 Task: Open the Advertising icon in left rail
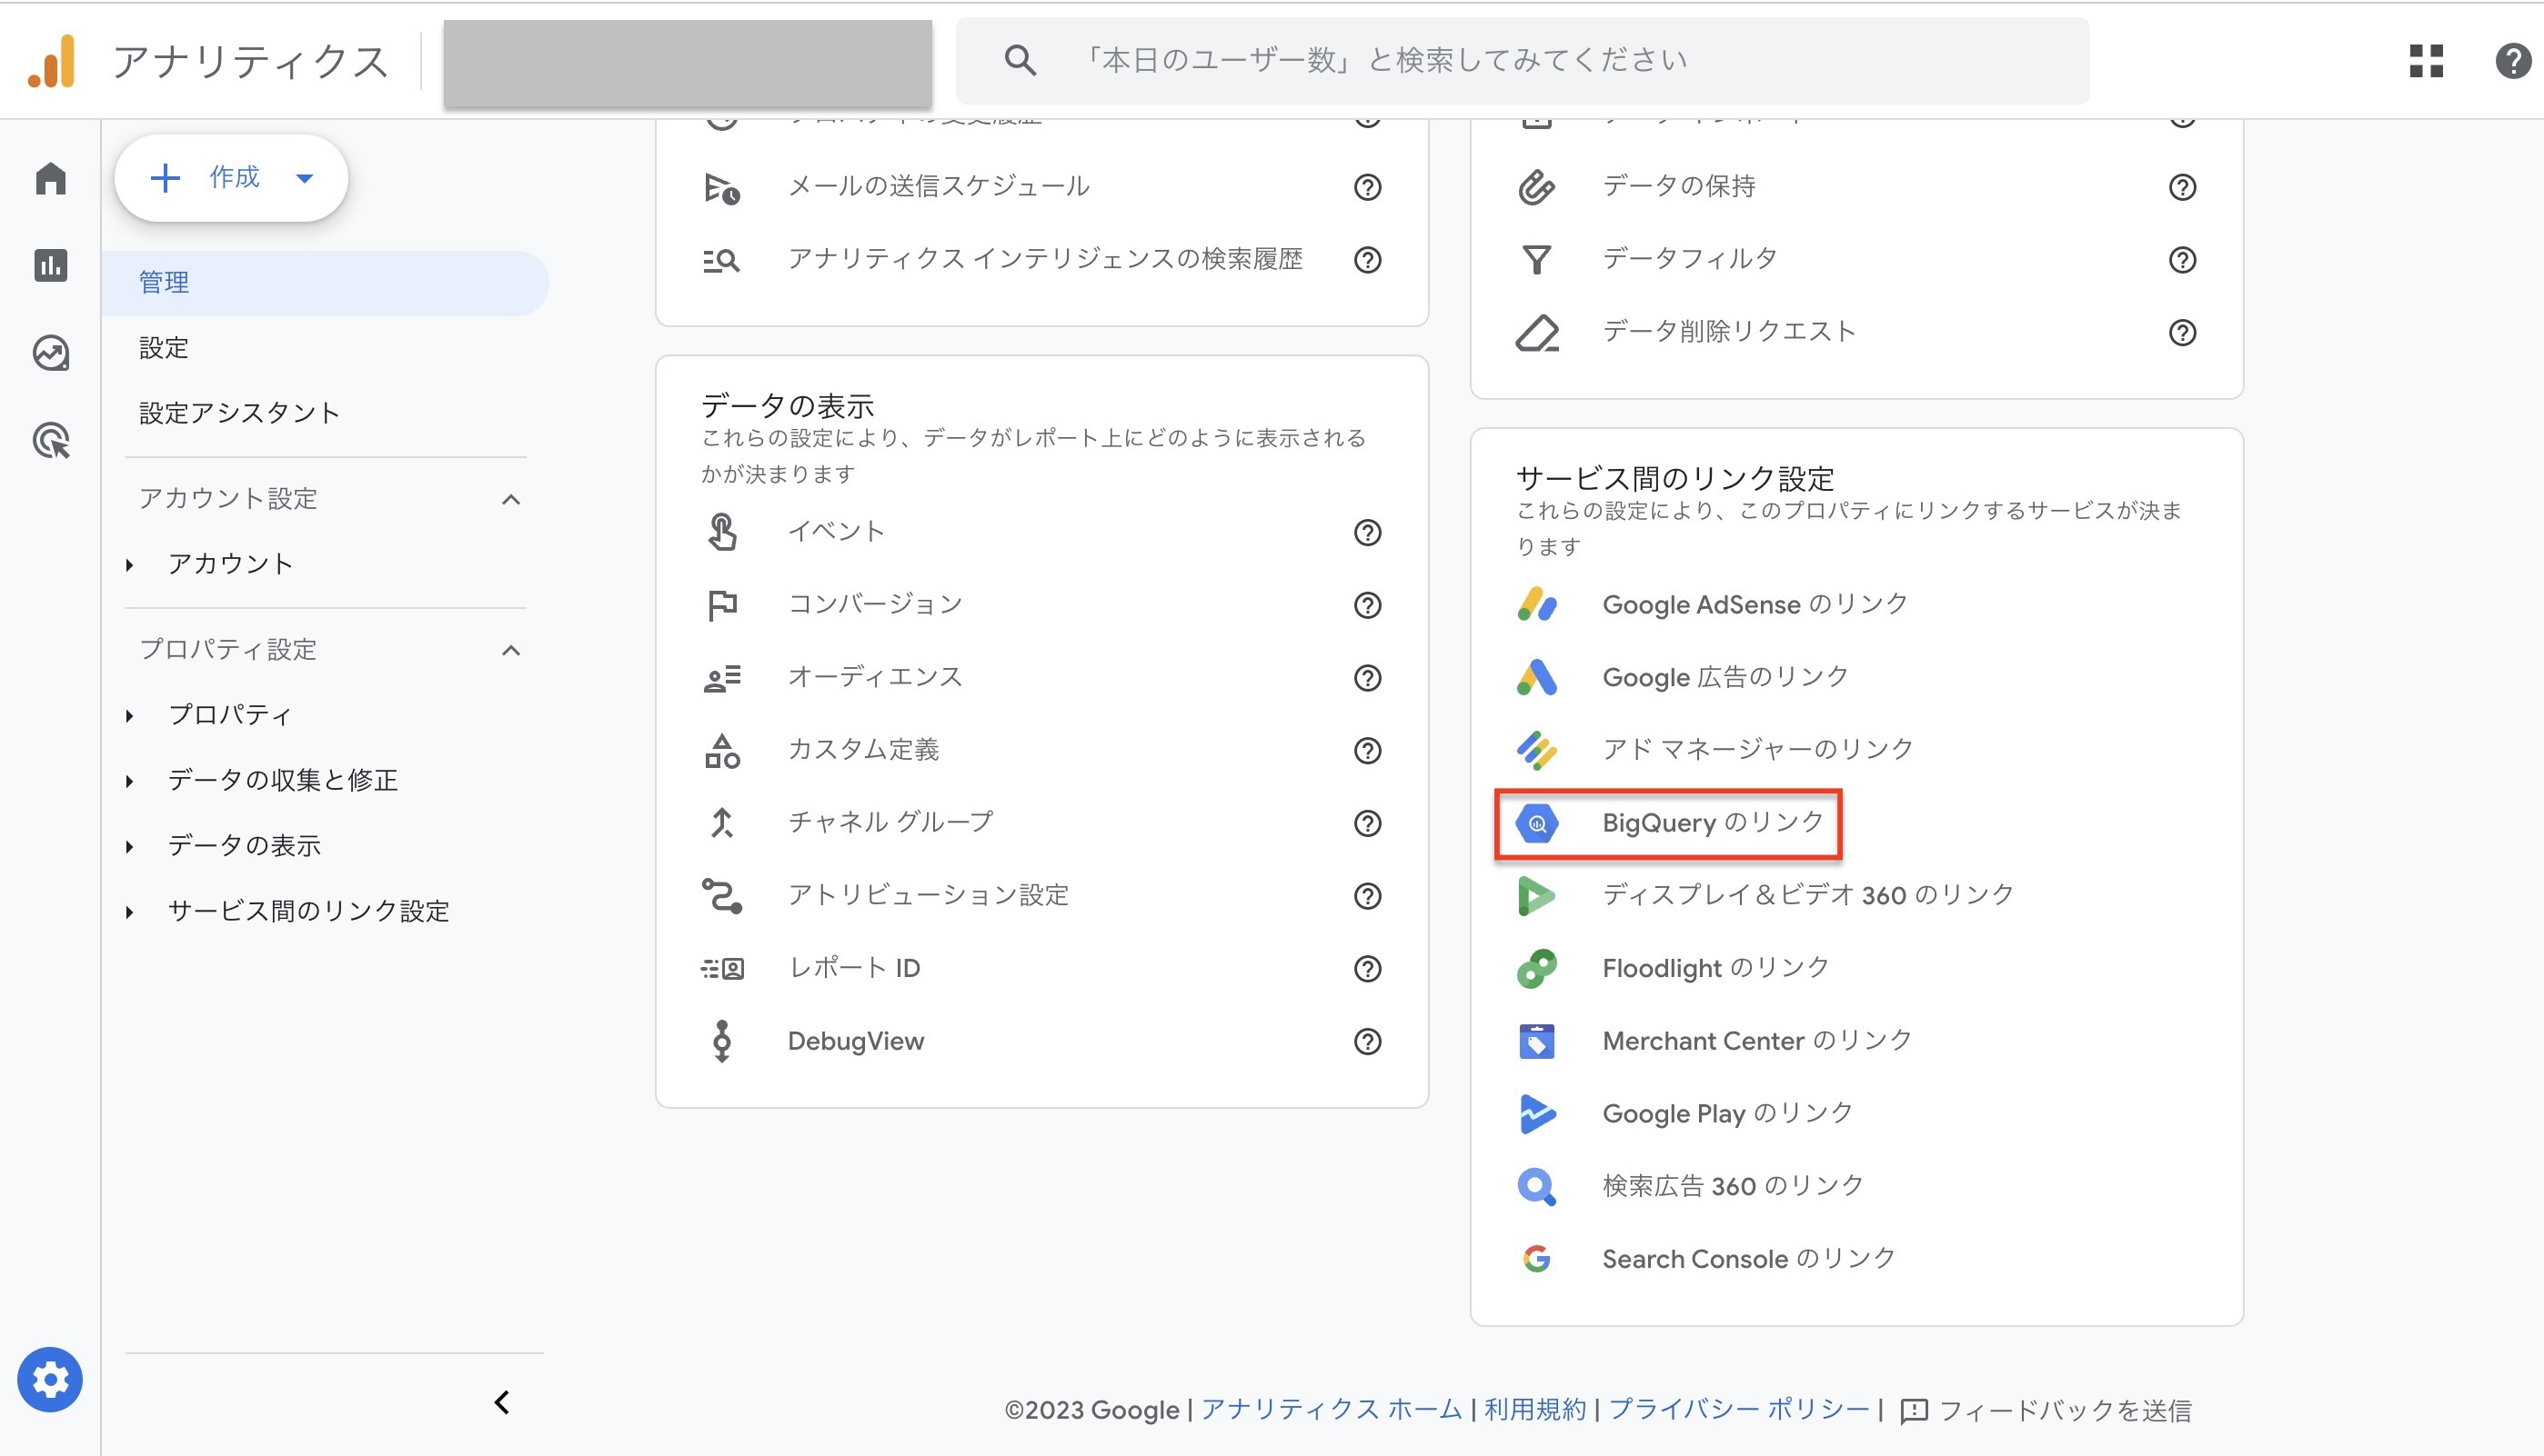click(x=51, y=440)
